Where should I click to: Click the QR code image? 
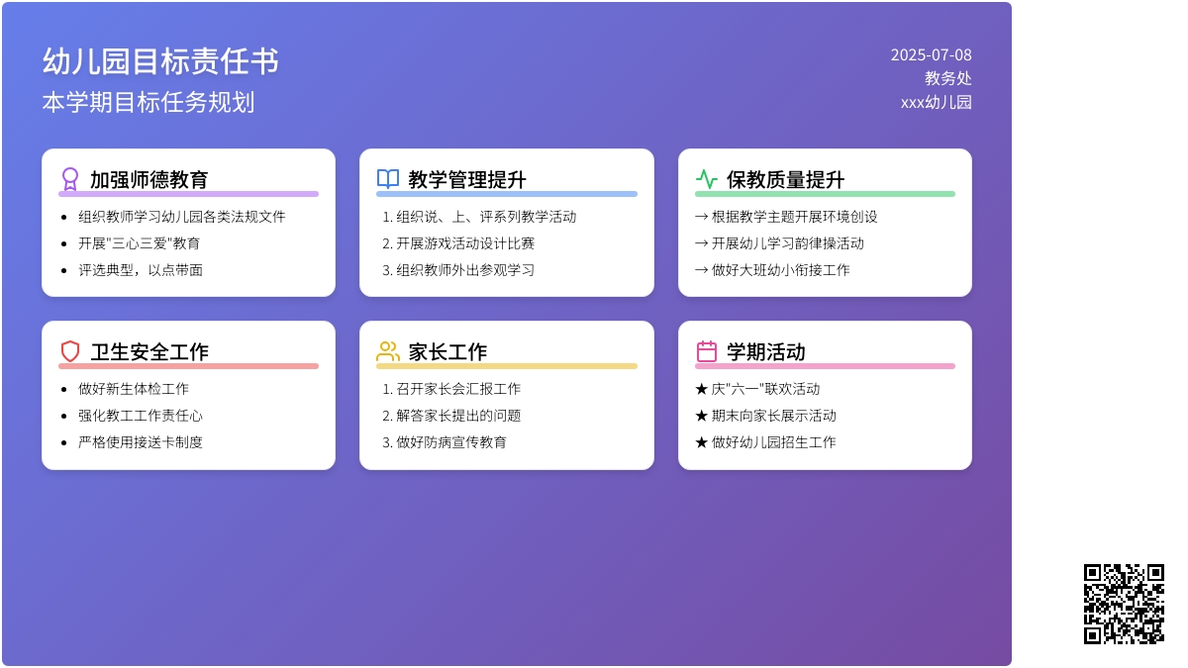1124,604
